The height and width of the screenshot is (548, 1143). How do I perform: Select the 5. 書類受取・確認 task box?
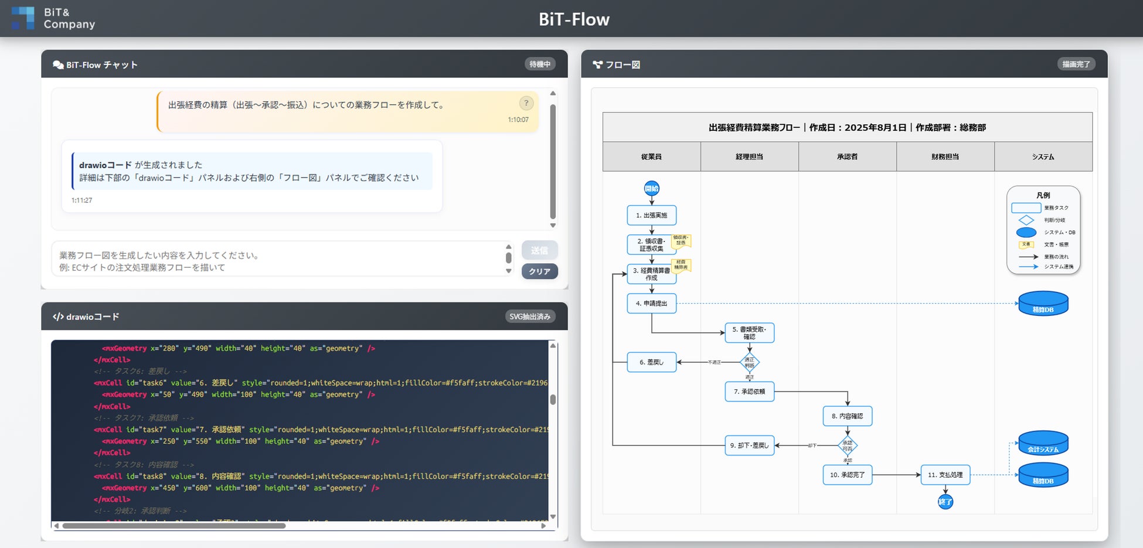tap(749, 333)
